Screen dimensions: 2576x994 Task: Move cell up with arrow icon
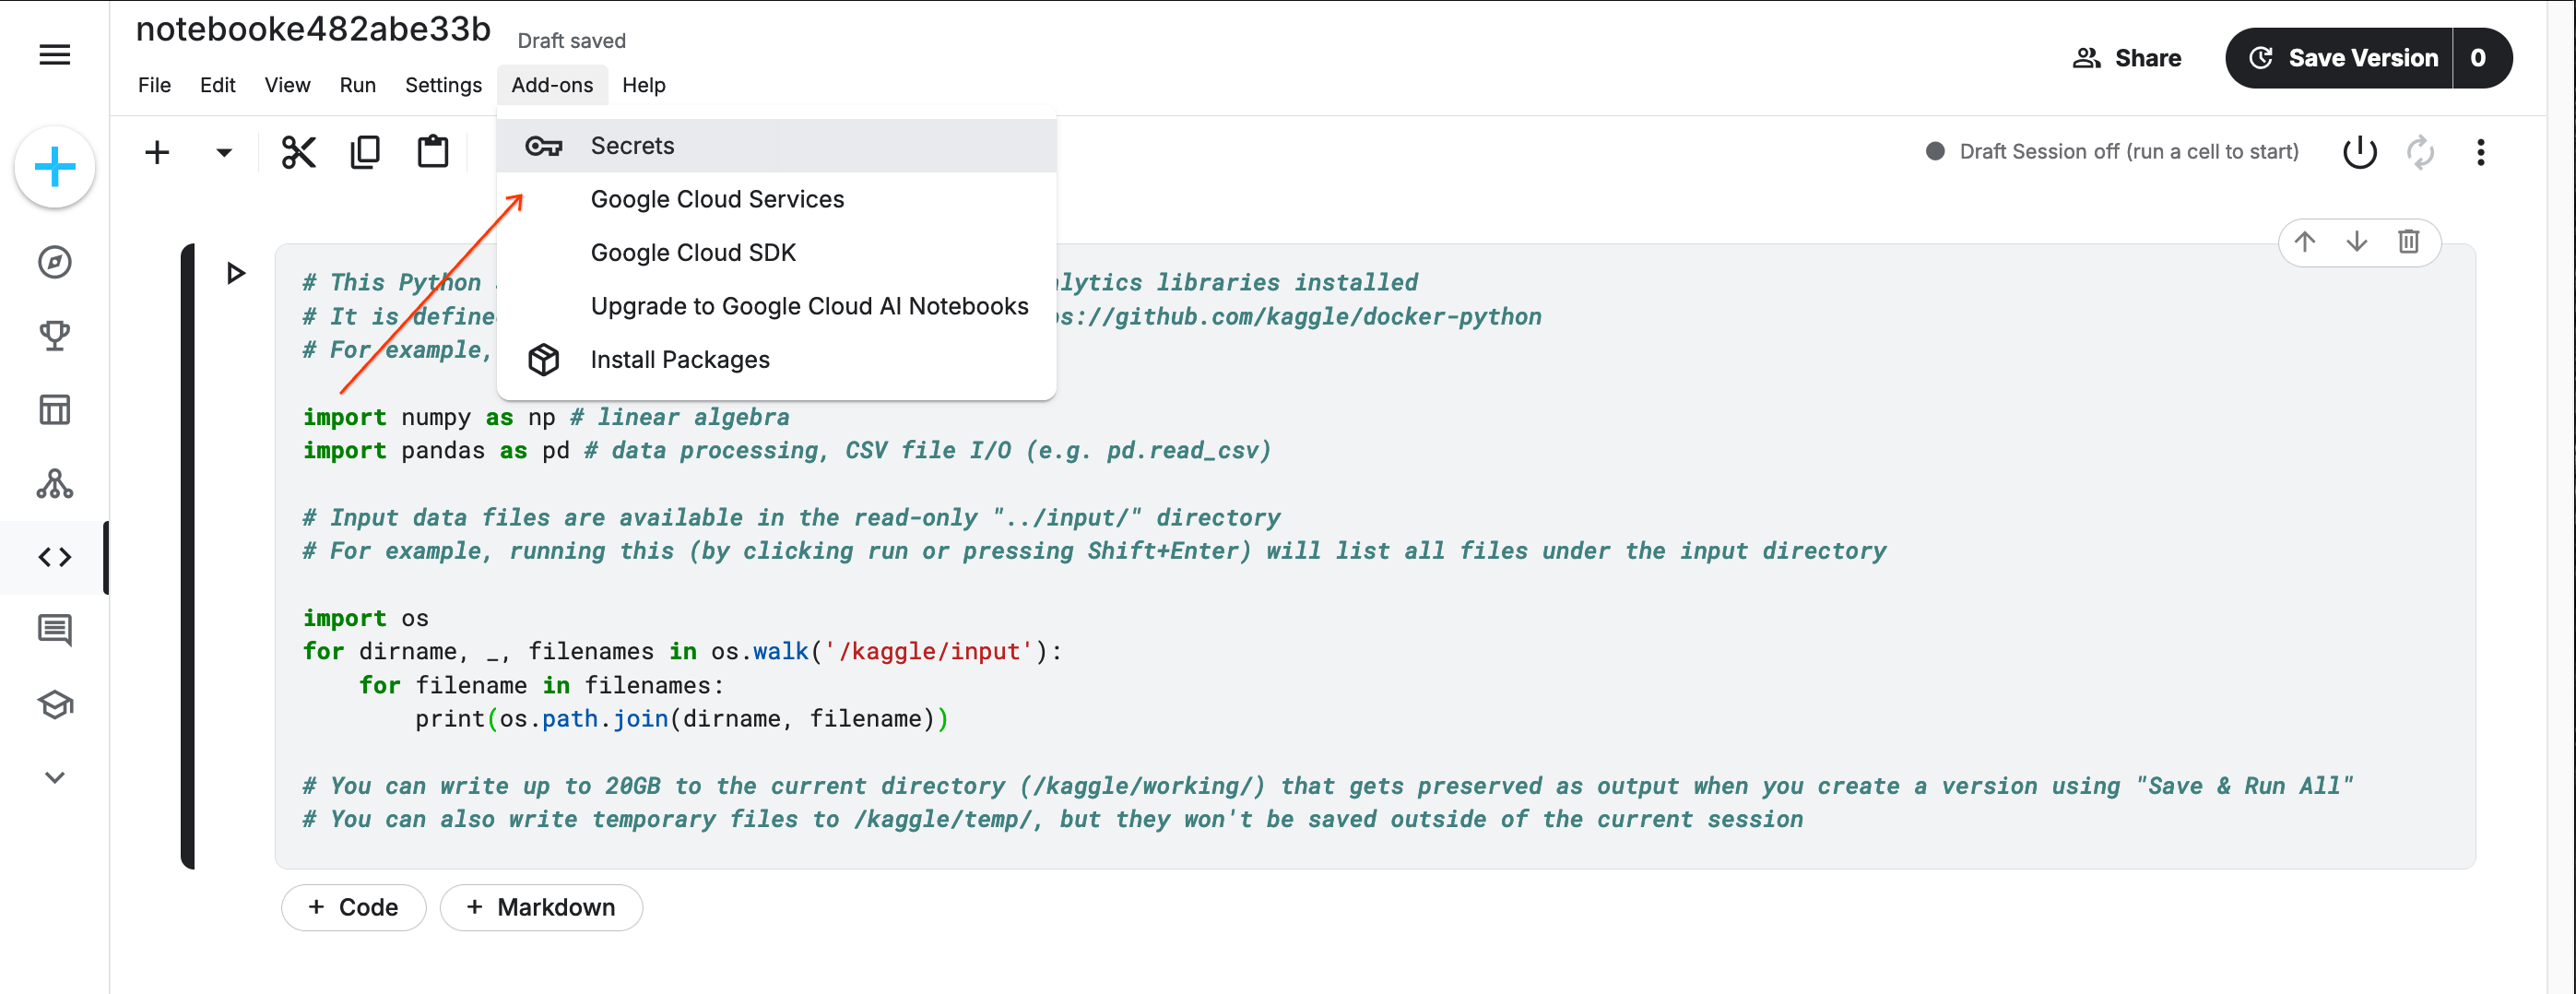[x=2304, y=241]
